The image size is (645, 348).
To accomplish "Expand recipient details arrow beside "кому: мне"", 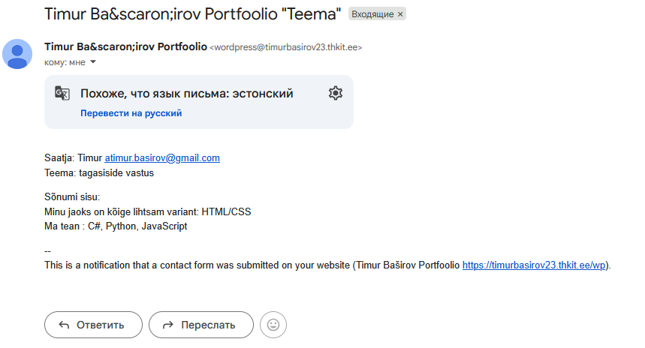I will [x=93, y=62].
